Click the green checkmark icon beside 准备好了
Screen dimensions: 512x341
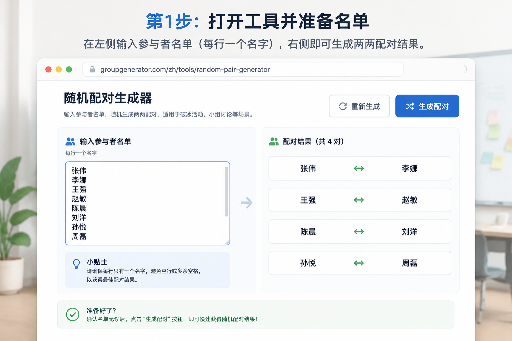73,314
